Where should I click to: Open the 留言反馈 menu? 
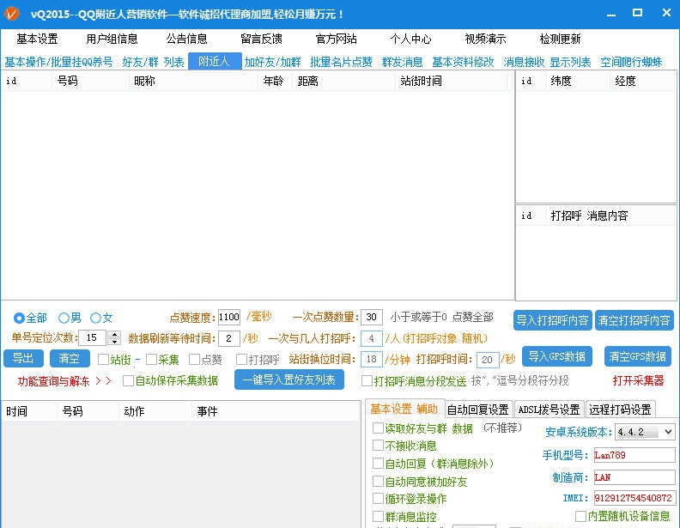[x=262, y=39]
